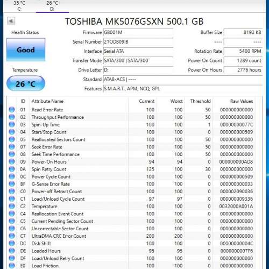This screenshot has height=269, width=269.
Task: Click raw value 0032000A001A
Action: point(236,206)
